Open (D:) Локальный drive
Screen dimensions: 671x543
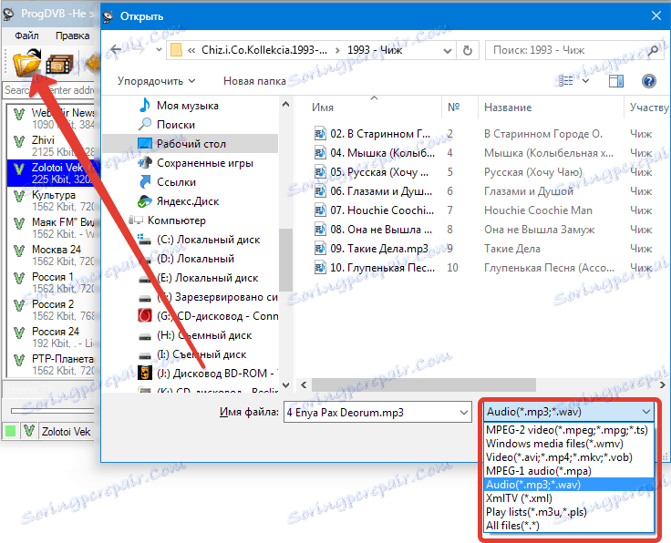[195, 259]
